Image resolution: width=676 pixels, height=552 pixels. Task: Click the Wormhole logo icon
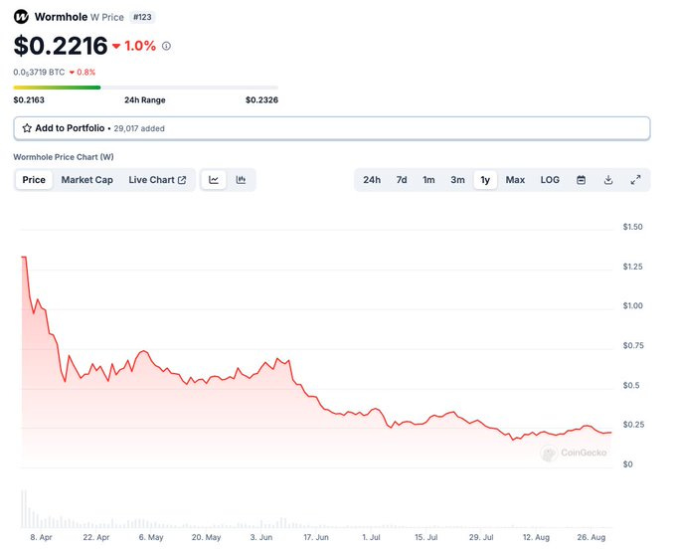click(21, 17)
